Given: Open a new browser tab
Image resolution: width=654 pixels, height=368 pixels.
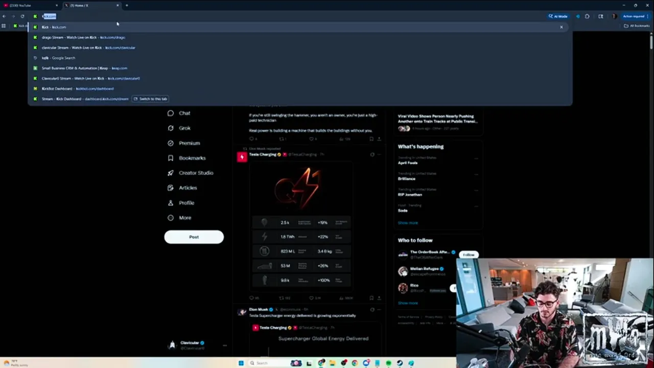Looking at the screenshot, I should pyautogui.click(x=127, y=5).
